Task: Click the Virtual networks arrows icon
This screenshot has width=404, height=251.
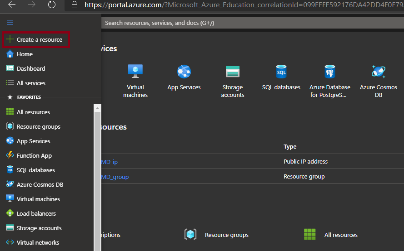Action: [x=10, y=242]
